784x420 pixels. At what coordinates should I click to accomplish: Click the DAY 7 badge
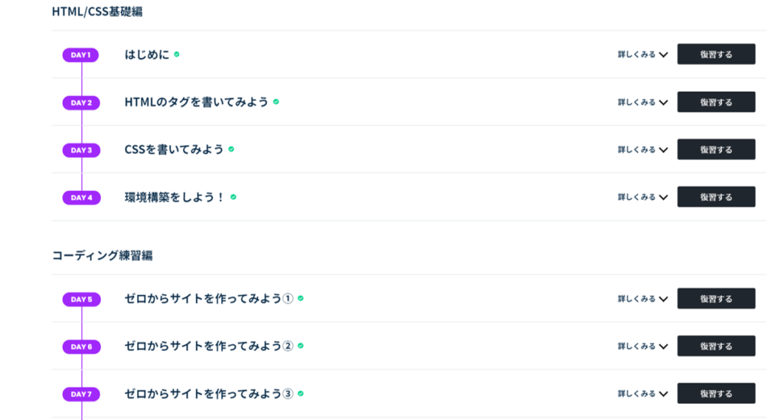tap(81, 395)
